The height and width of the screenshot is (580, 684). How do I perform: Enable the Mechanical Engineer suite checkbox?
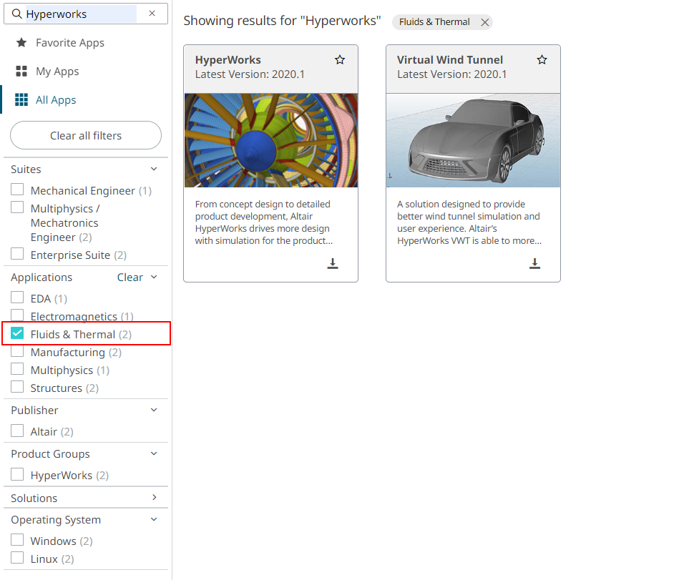click(x=18, y=190)
